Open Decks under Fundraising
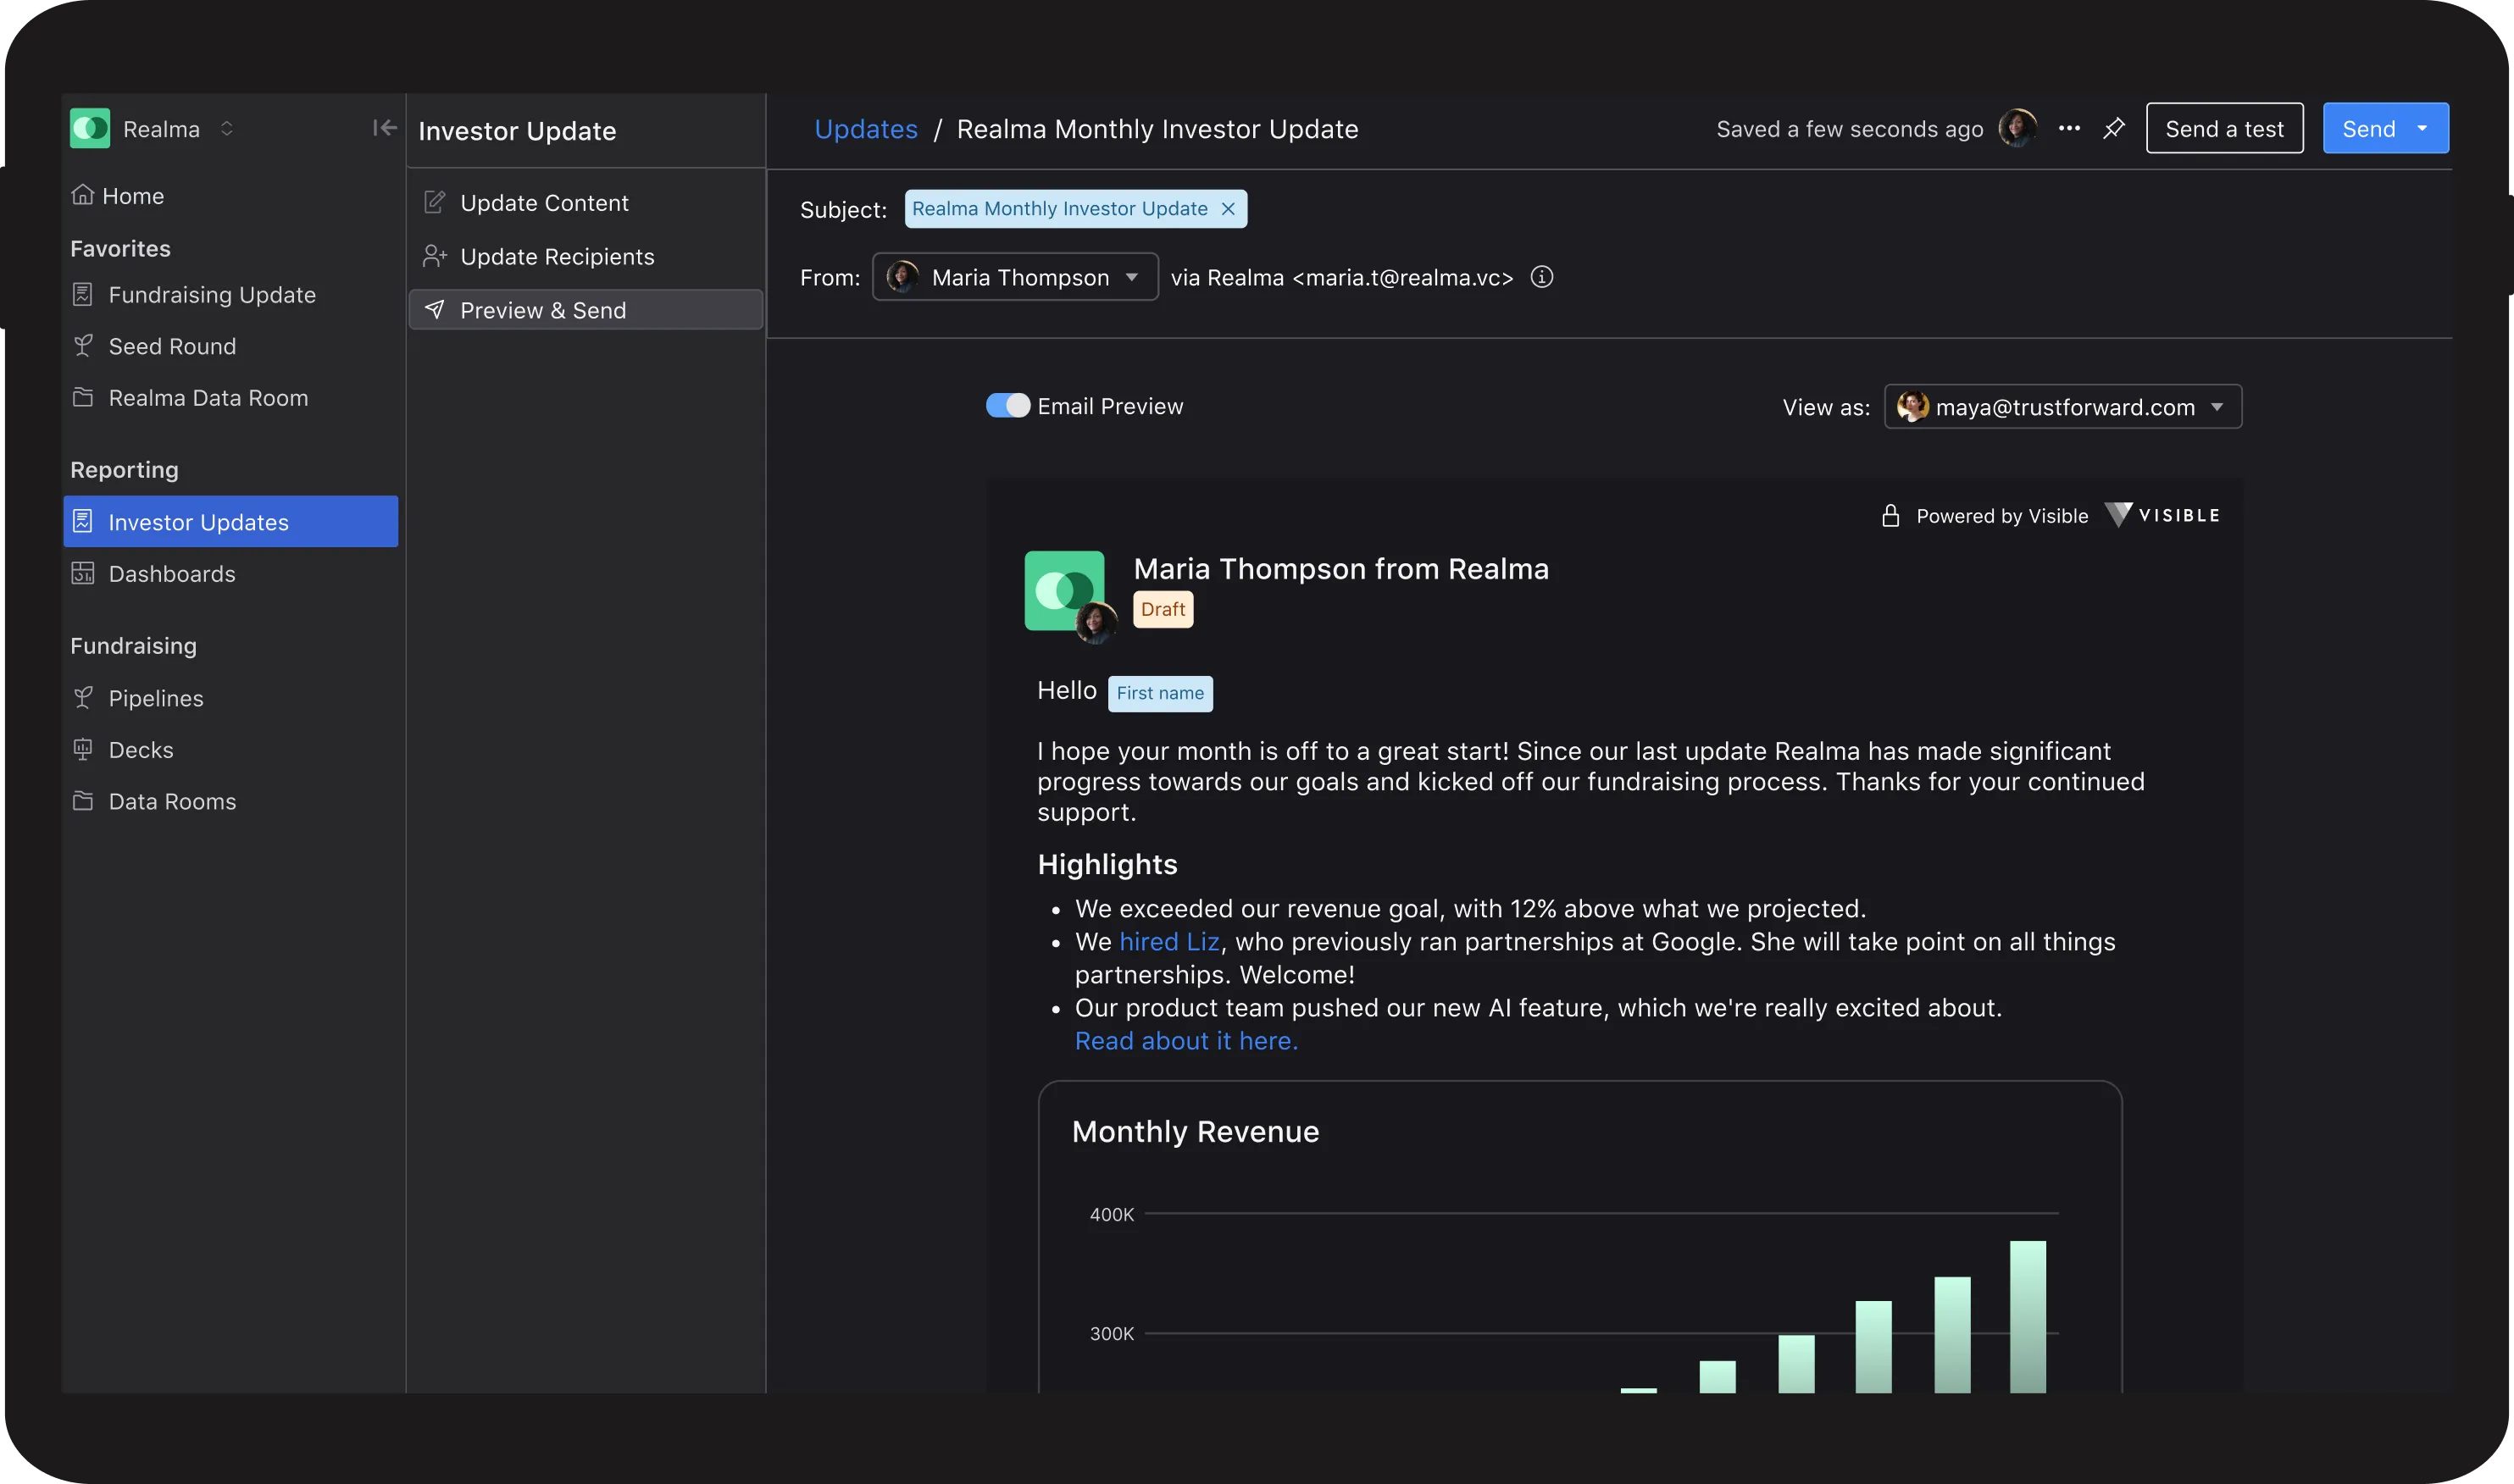Image resolution: width=2514 pixels, height=1484 pixels. click(140, 750)
